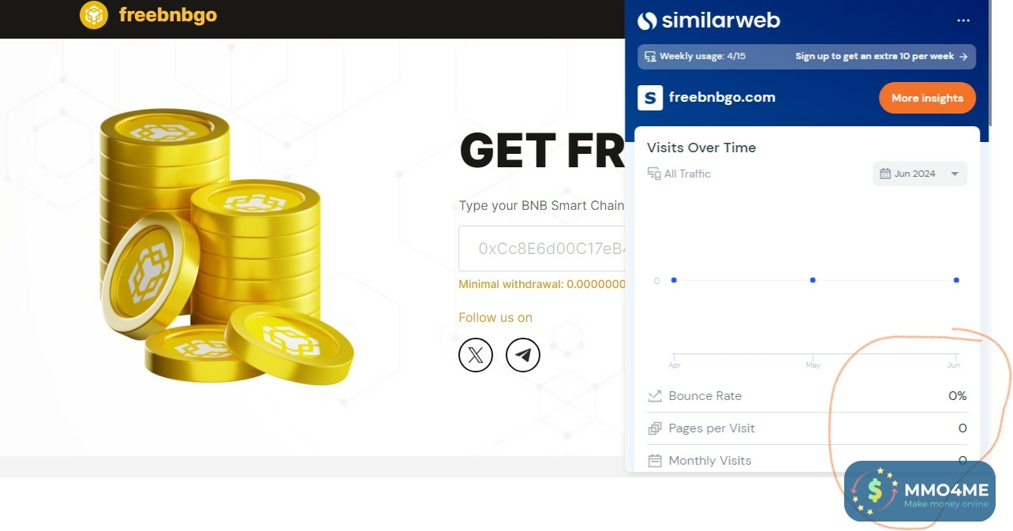1013x531 pixels.
Task: Select the May data point on chart
Action: [813, 280]
